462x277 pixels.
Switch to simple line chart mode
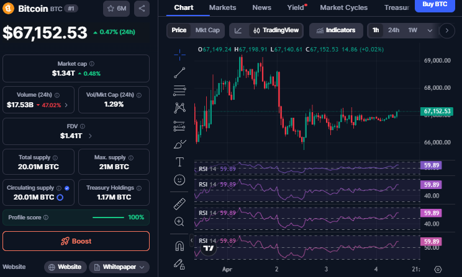pyautogui.click(x=238, y=30)
